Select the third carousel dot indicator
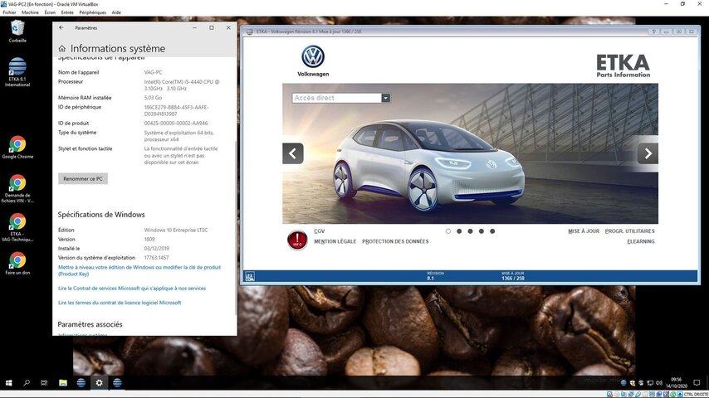 470,231
